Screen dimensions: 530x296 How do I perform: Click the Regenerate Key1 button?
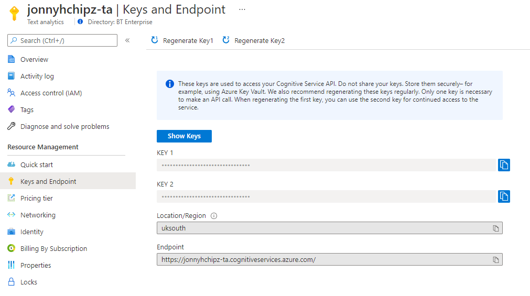(x=182, y=40)
